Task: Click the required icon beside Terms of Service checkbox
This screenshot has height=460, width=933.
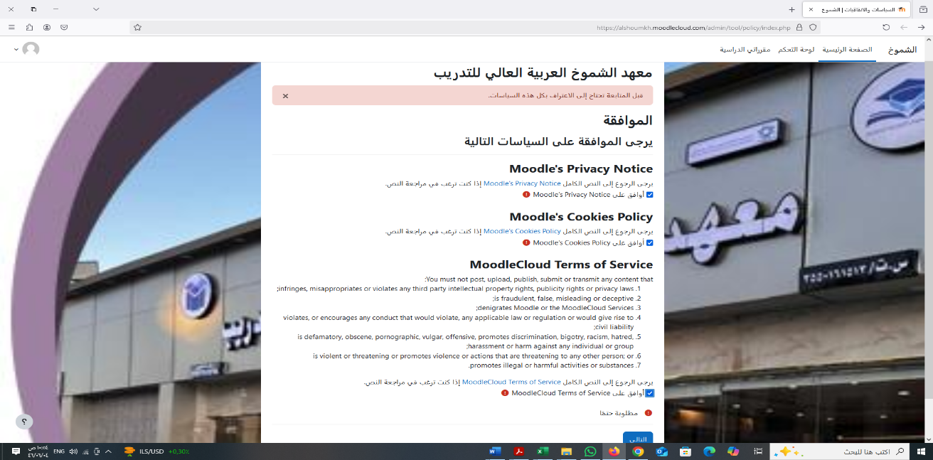Action: 505,392
